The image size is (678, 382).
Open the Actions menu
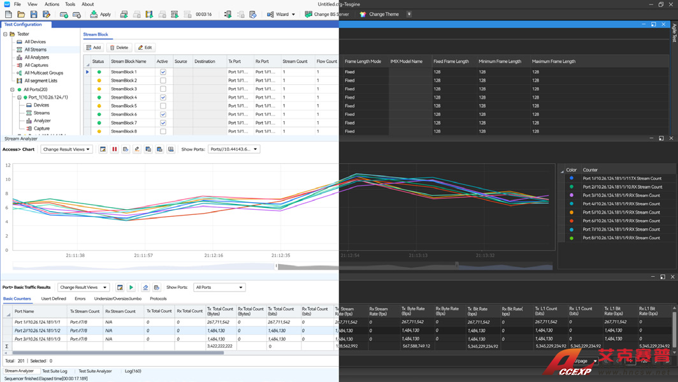(x=52, y=4)
